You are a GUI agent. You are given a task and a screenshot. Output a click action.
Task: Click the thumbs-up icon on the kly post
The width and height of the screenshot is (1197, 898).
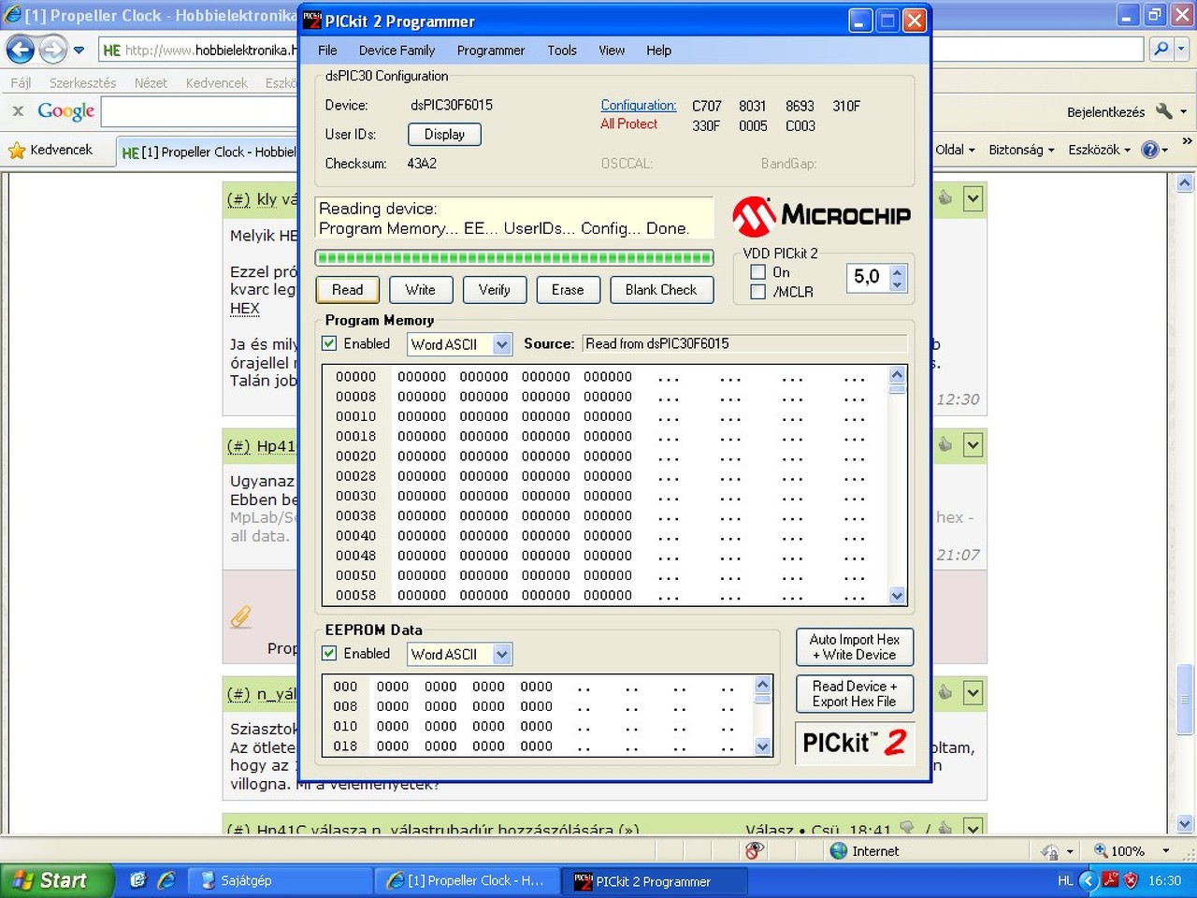point(945,198)
